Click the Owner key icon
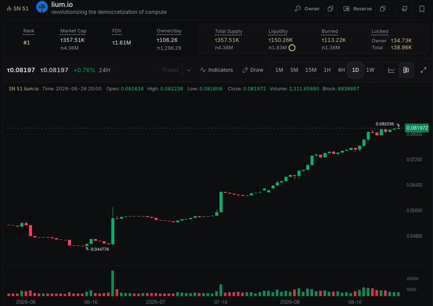Screen dimensions: 433x306 point(297,8)
